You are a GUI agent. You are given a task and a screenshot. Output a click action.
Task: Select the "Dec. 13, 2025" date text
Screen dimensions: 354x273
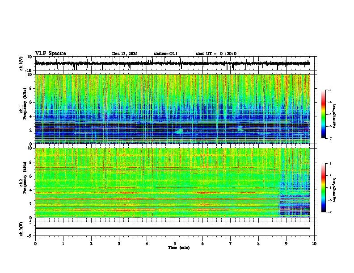point(125,54)
